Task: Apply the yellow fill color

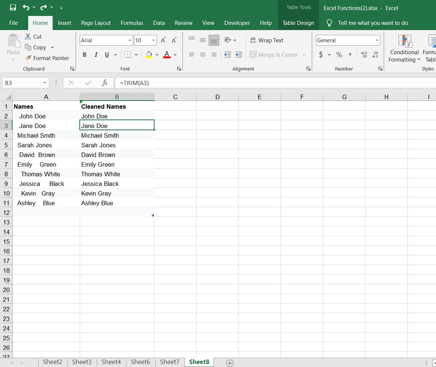Action: [x=149, y=55]
